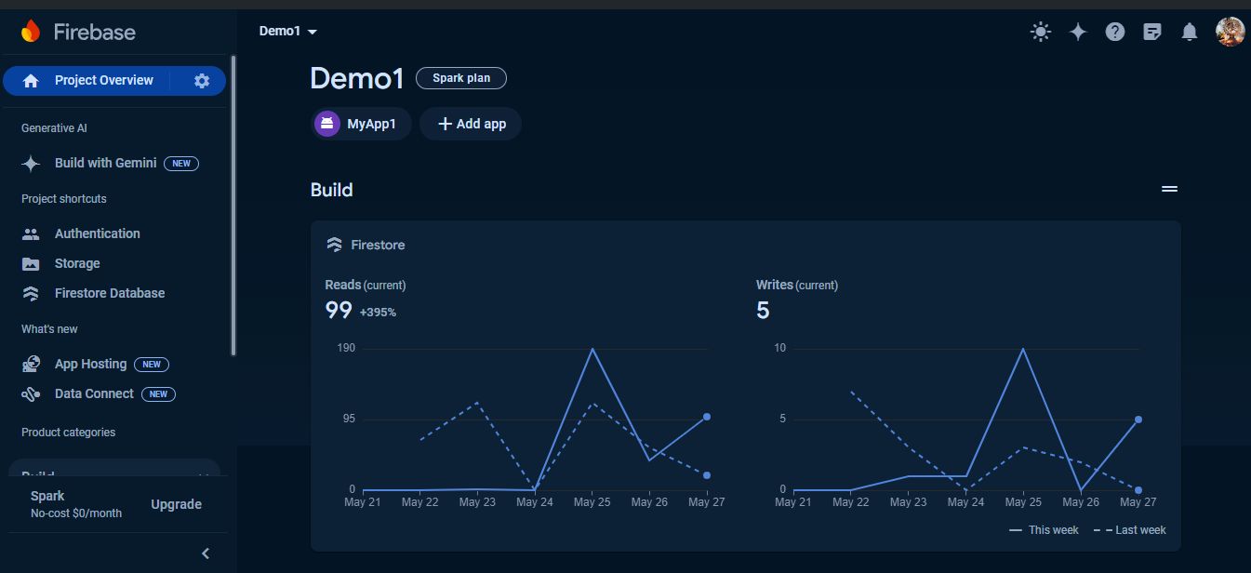Click the Project Overview home icon

tap(31, 81)
